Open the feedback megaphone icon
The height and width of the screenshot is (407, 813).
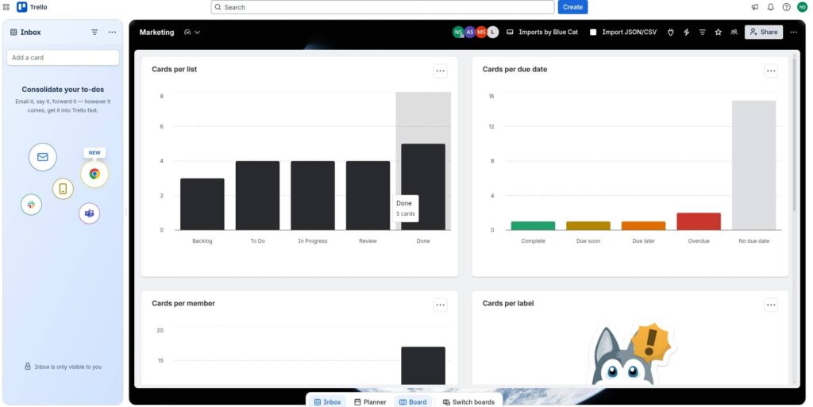pos(754,7)
